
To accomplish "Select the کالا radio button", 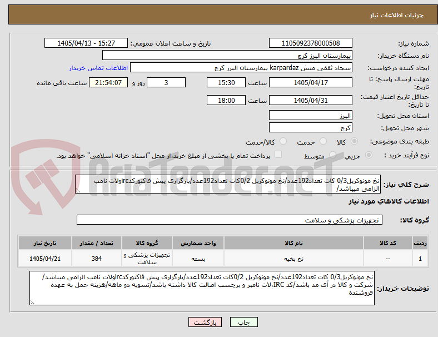I will pyautogui.click(x=354, y=141).
